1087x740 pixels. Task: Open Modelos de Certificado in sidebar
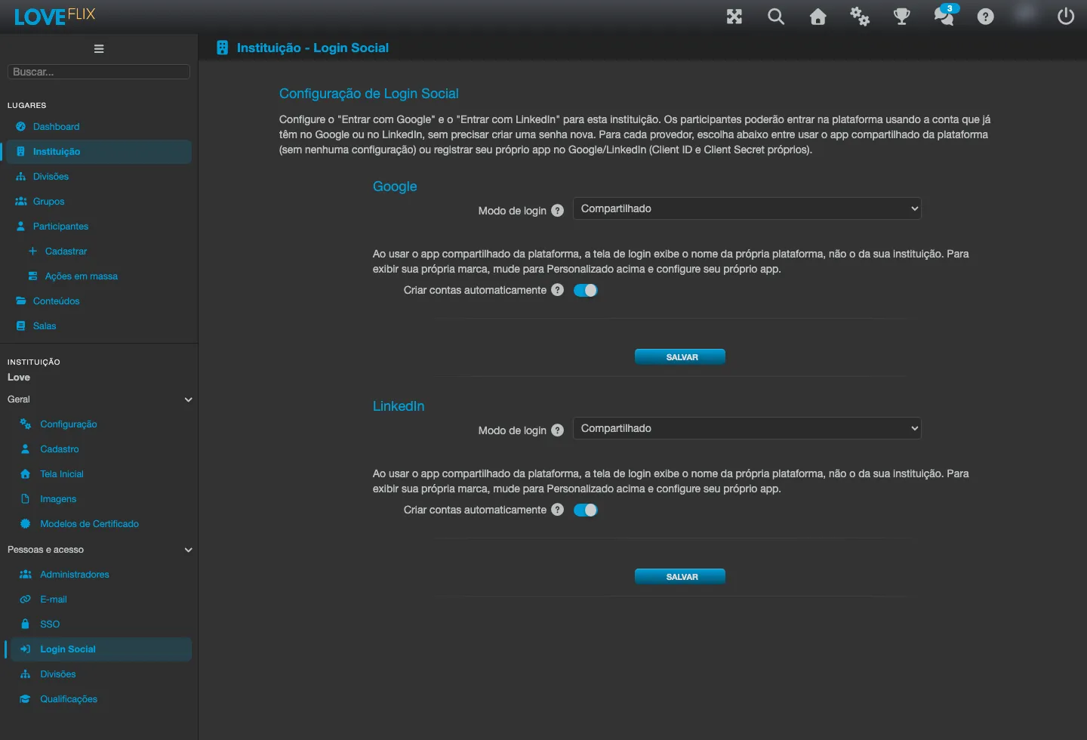click(x=89, y=524)
